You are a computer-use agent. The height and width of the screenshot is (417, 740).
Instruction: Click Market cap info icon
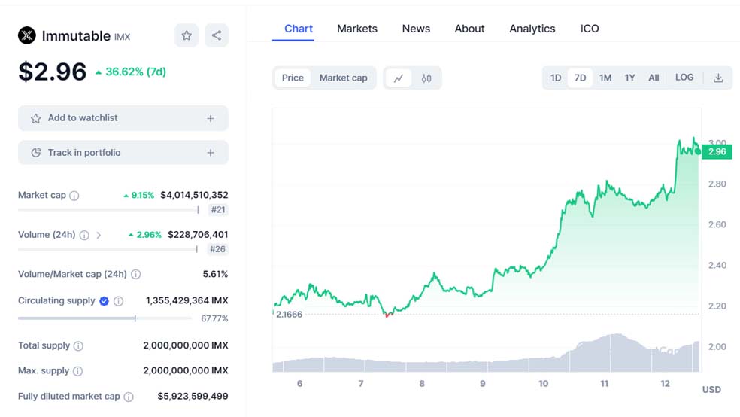coord(74,196)
